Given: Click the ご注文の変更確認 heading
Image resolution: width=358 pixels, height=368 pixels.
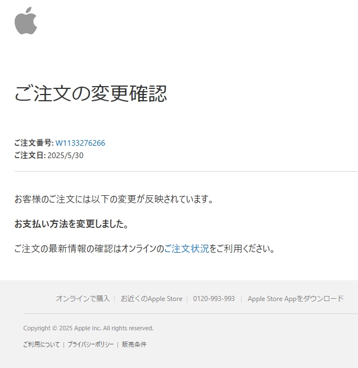Looking at the screenshot, I should pos(90,93).
